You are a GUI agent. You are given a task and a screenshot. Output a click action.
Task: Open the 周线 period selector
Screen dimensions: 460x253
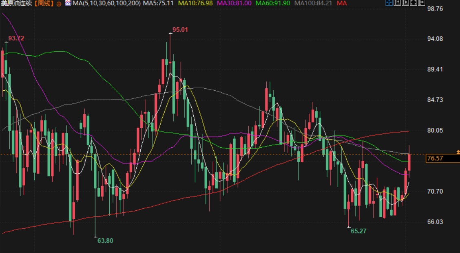pyautogui.click(x=43, y=3)
